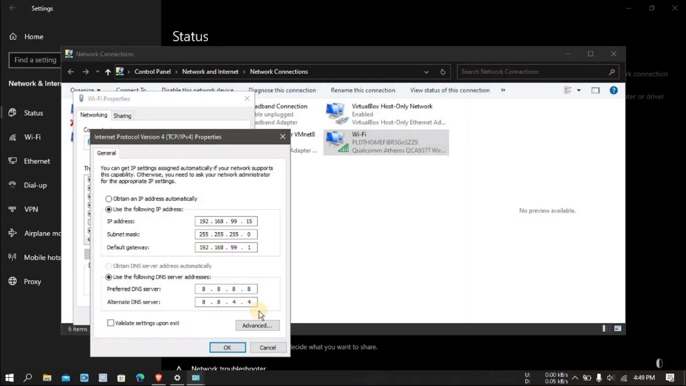The image size is (686, 386).
Task: Click into the Alternate DNS server field
Action: [x=226, y=302]
